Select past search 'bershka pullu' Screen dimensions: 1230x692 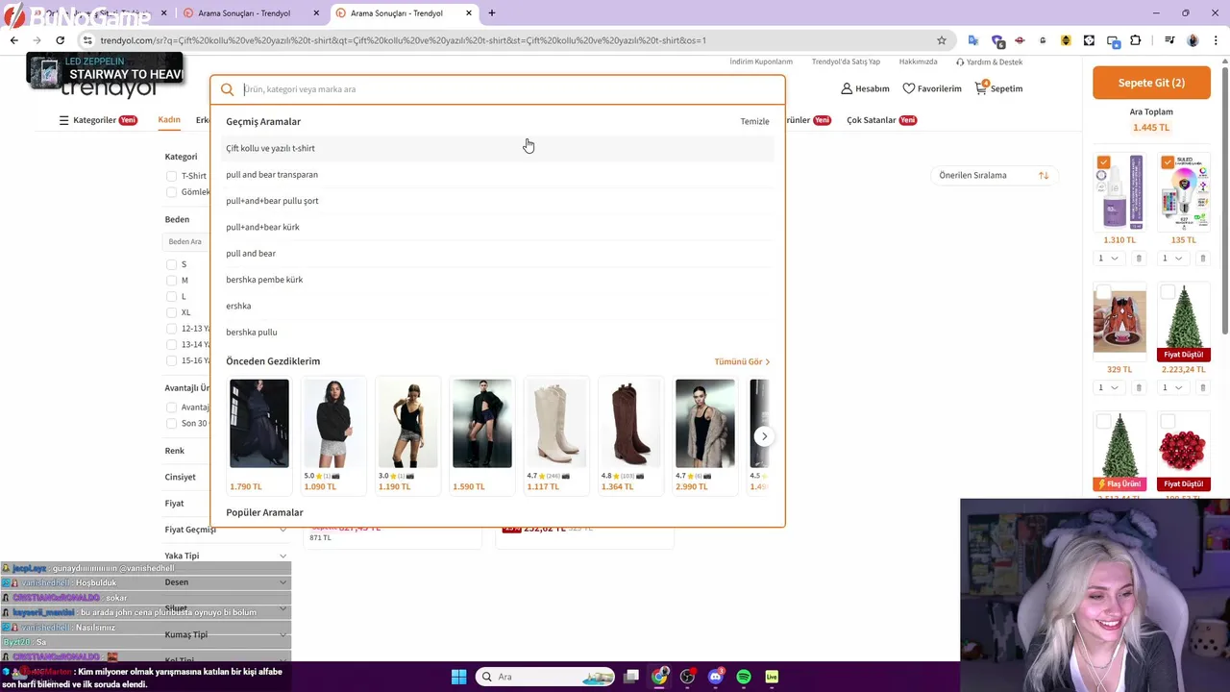(x=498, y=333)
